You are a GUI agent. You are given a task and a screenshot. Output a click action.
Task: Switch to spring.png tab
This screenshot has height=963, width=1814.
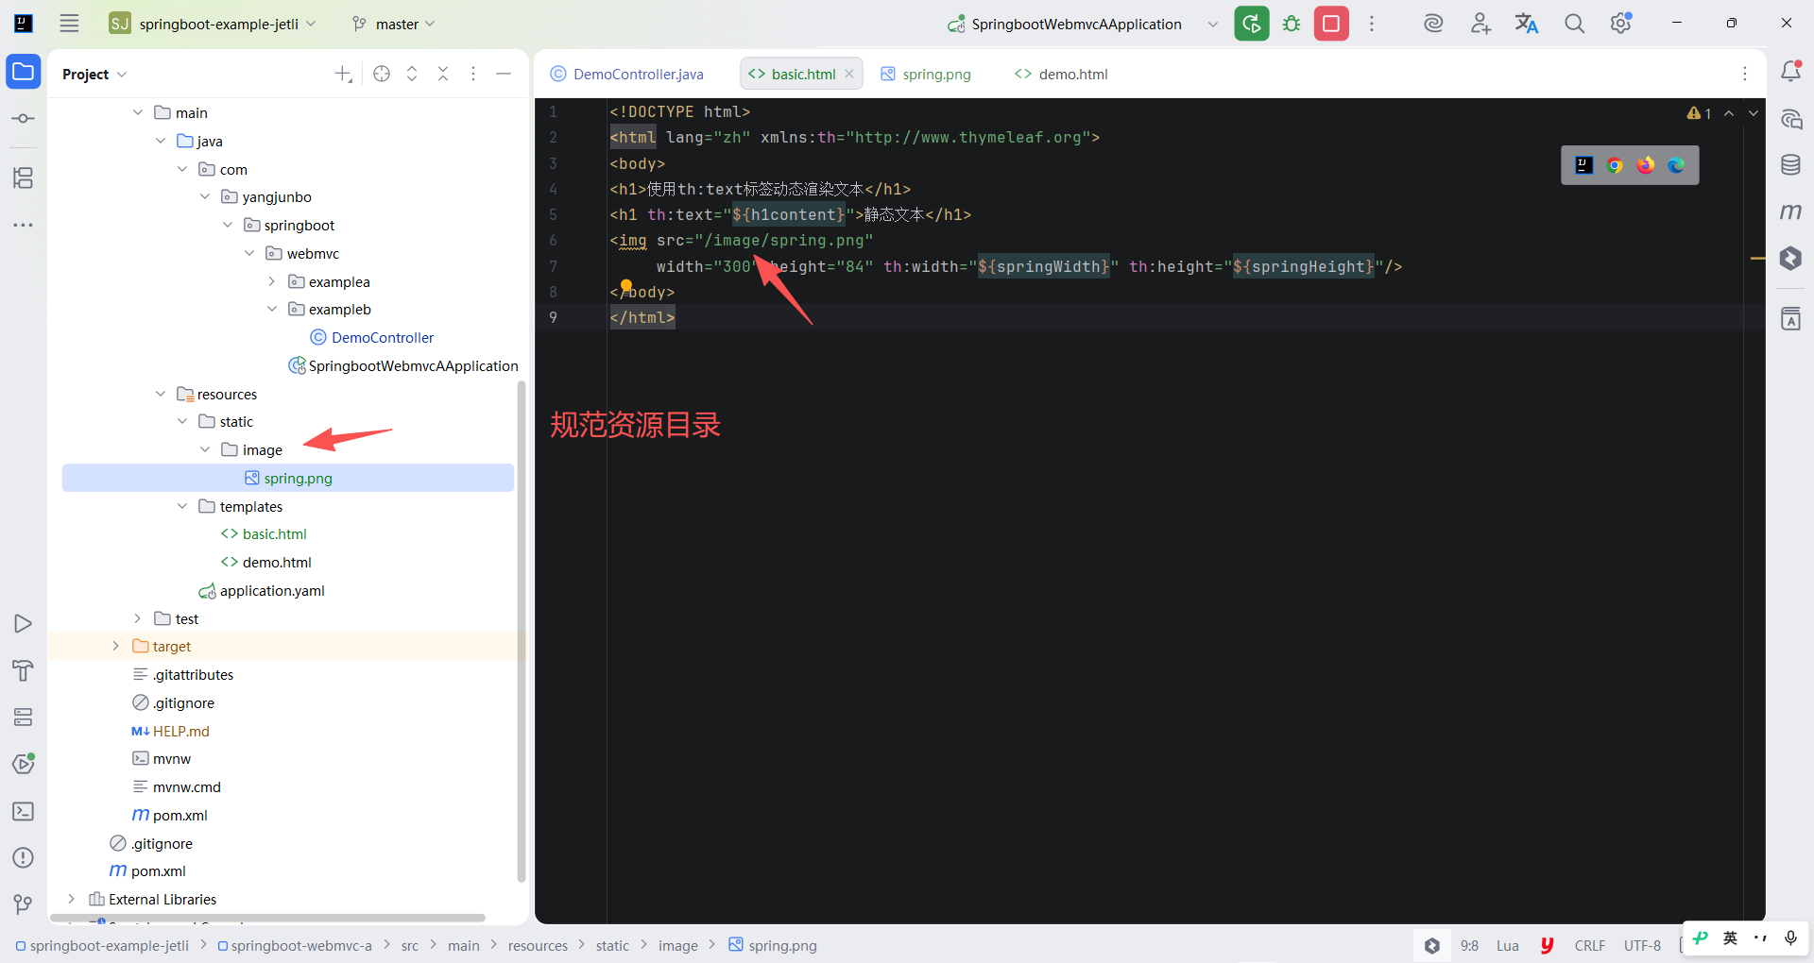pyautogui.click(x=926, y=74)
